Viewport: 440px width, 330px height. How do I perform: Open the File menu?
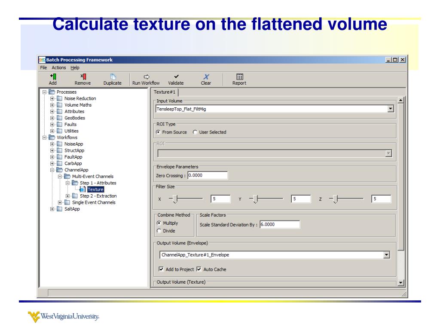pyautogui.click(x=43, y=67)
